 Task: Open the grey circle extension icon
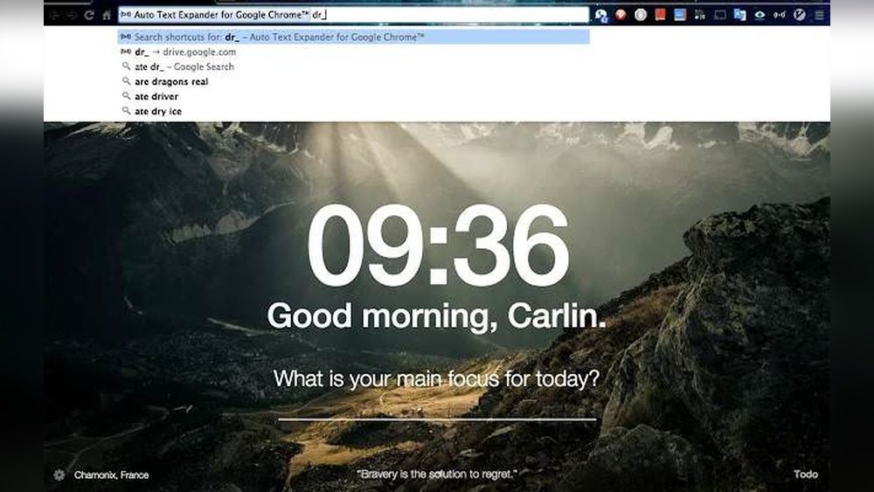coord(641,15)
